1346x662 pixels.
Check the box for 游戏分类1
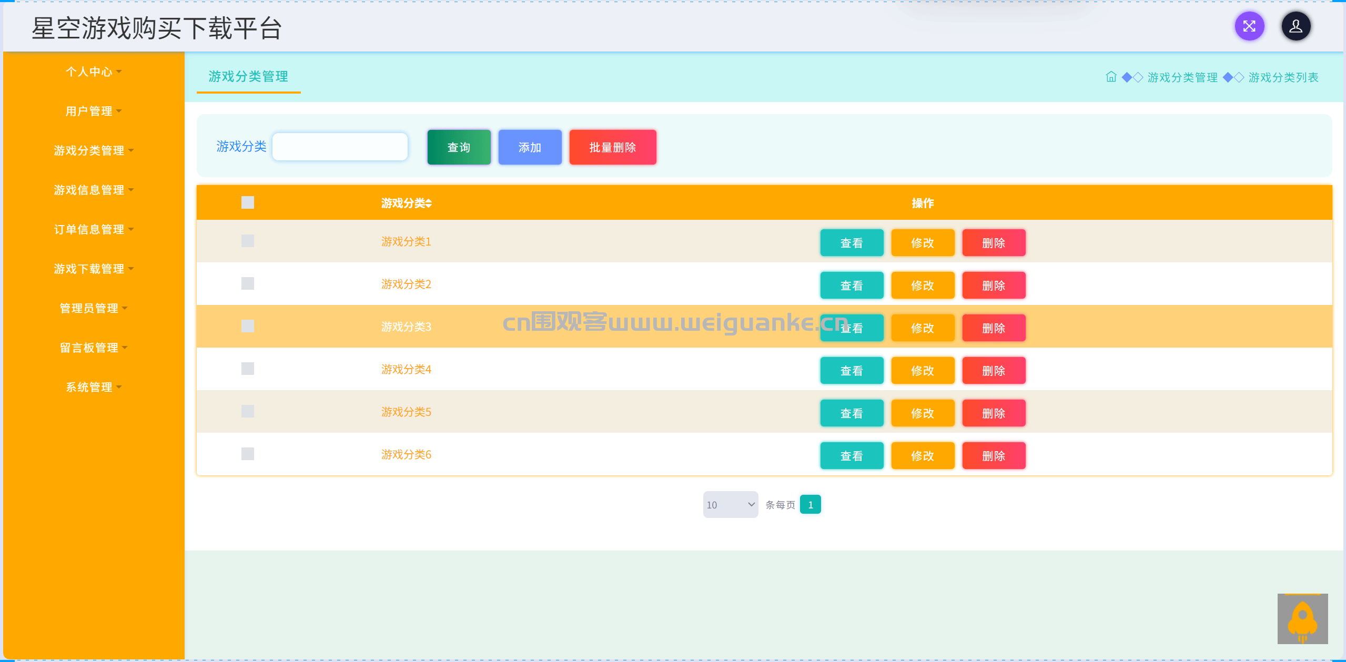click(248, 241)
